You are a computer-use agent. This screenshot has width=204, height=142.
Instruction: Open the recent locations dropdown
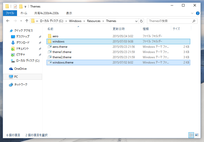pos(21,21)
